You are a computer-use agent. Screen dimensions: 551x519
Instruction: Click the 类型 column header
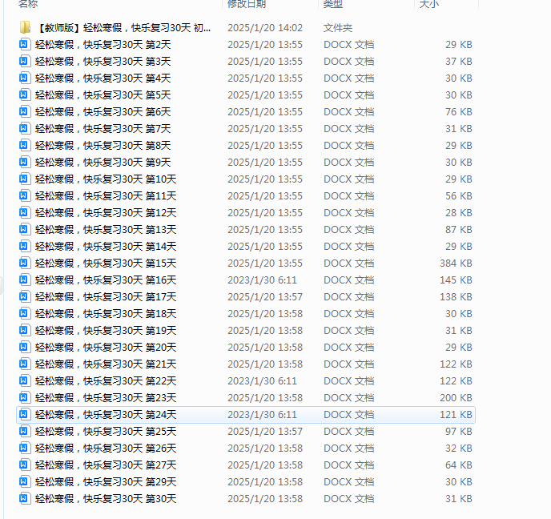pyautogui.click(x=333, y=4)
